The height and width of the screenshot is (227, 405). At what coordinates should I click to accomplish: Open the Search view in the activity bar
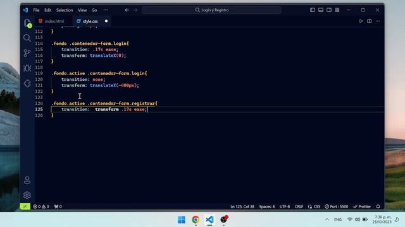click(27, 38)
